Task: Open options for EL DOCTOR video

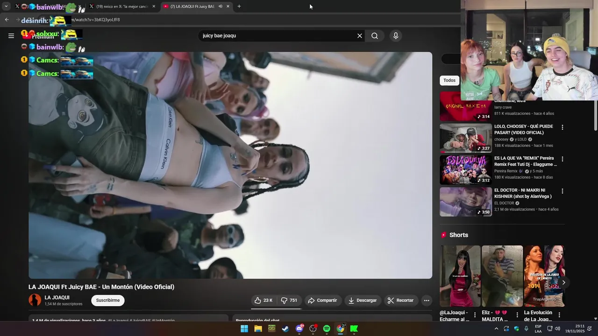Action: pos(562,191)
